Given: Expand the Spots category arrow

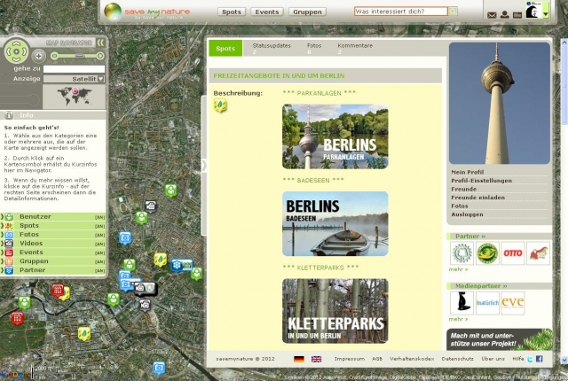Looking at the screenshot, I should point(2,226).
